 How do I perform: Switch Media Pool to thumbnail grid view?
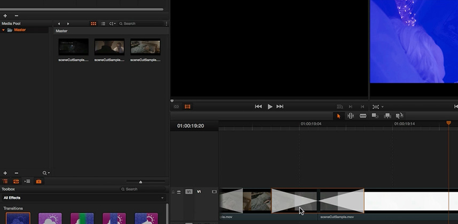click(x=94, y=23)
